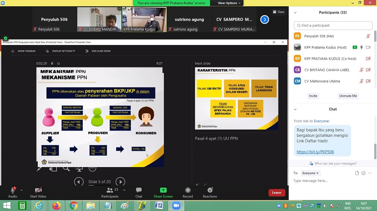
Task: Collapse the Participants panel chevron
Action: 296,13
